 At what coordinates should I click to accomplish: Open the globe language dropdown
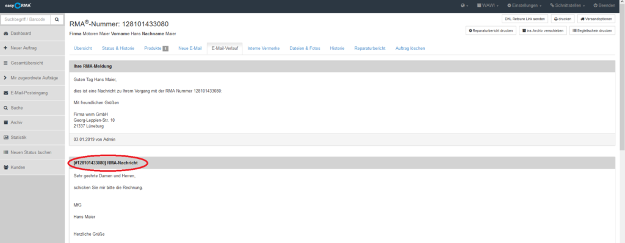click(464, 5)
